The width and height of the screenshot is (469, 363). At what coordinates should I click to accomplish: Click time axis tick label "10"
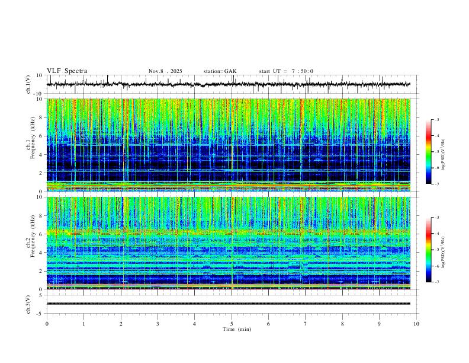[x=416, y=324]
